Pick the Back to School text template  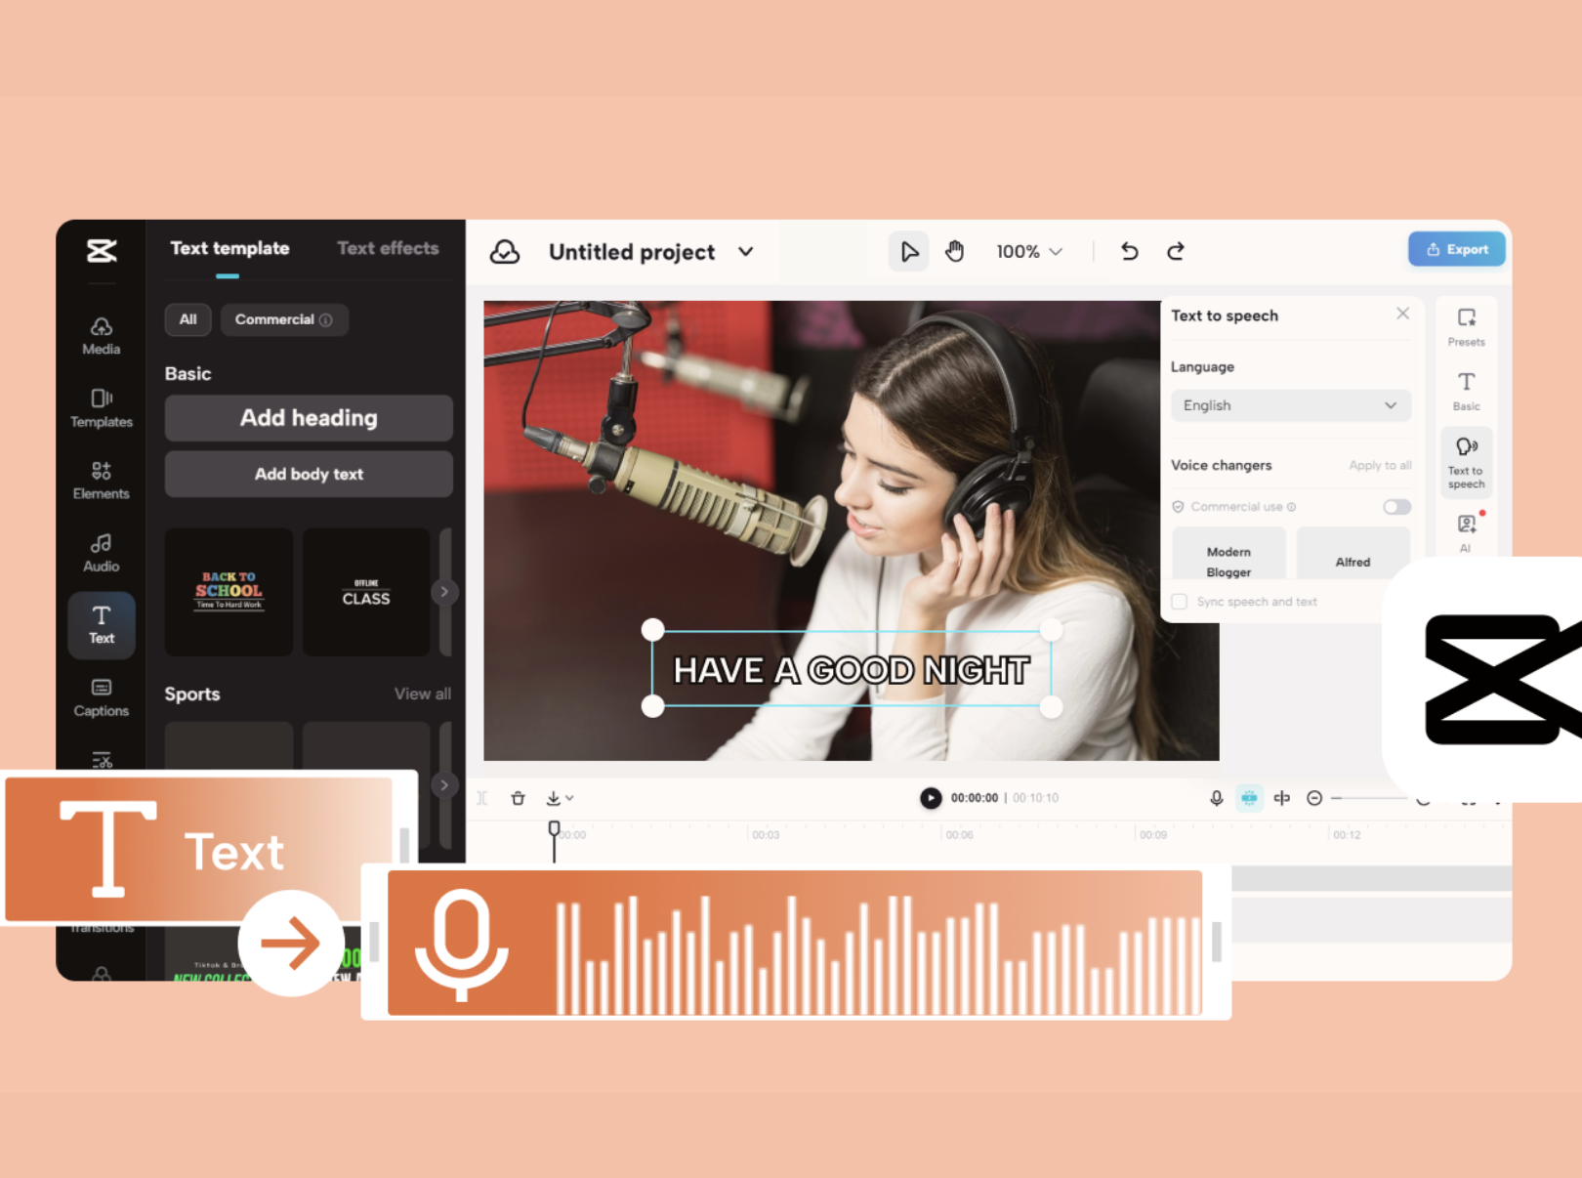click(x=229, y=591)
